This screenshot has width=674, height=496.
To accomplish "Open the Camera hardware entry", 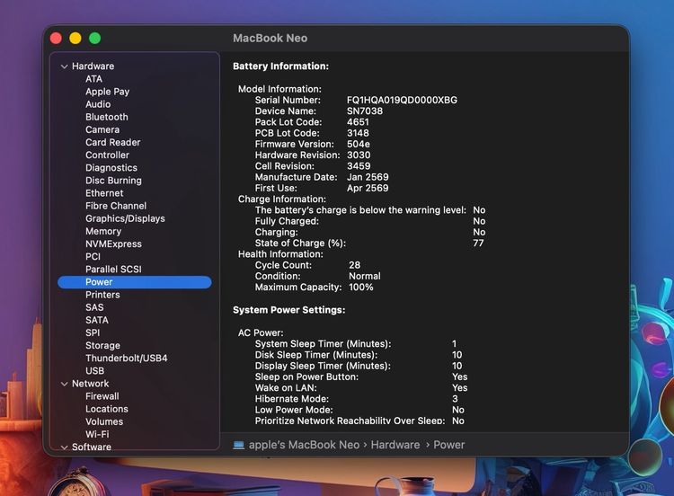I will (x=102, y=129).
